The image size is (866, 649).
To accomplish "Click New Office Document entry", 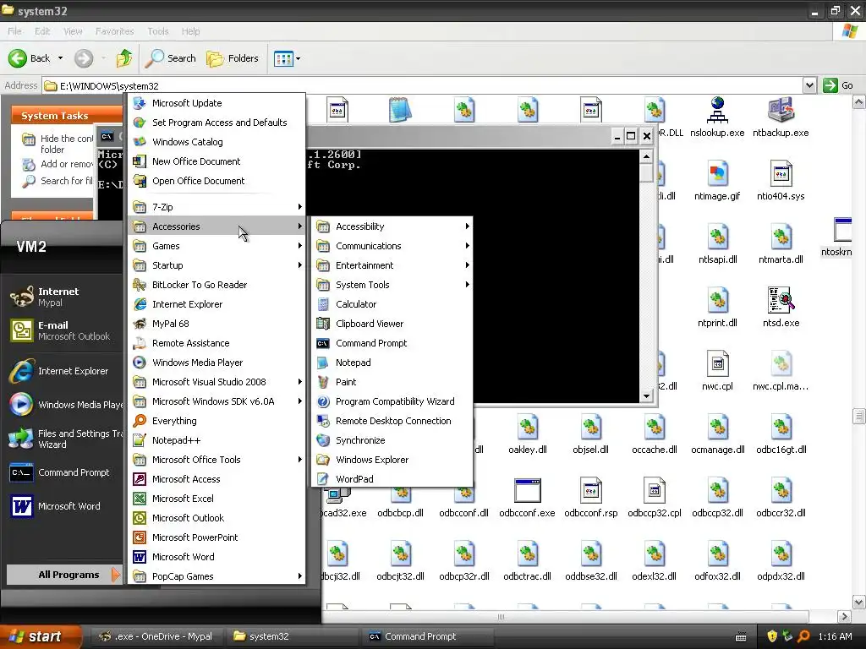I will click(x=216, y=161).
